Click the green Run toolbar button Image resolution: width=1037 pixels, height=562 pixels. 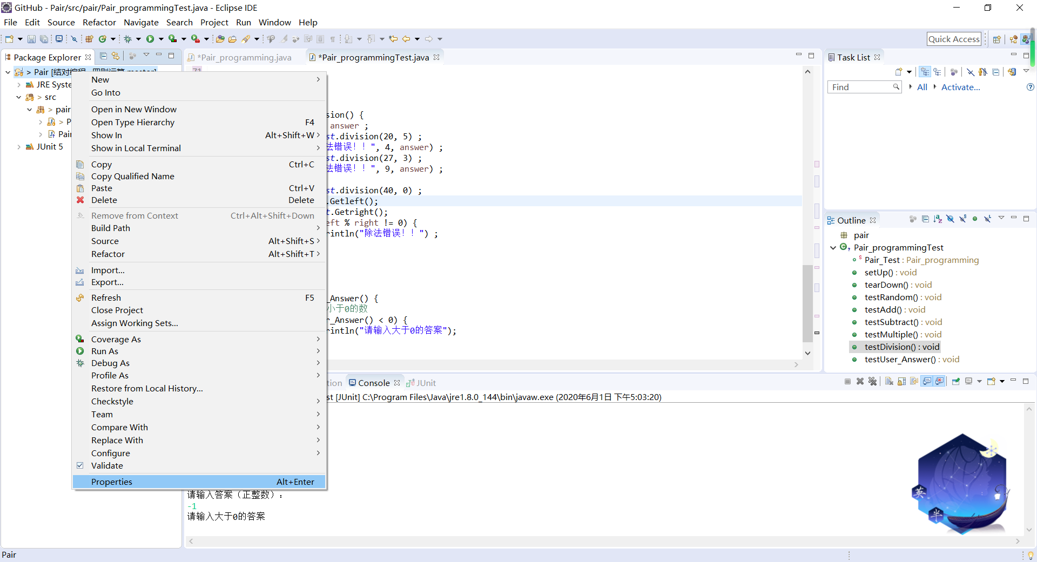pyautogui.click(x=150, y=39)
